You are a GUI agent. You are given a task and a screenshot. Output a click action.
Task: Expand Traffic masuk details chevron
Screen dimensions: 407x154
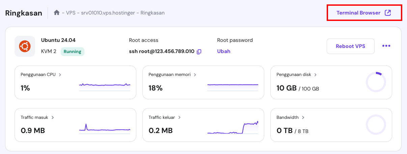pos(53,118)
